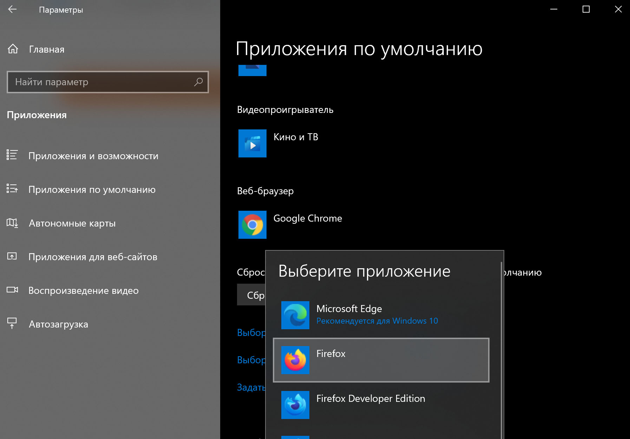
Task: Go back with the arrow icon
Action: [12, 9]
